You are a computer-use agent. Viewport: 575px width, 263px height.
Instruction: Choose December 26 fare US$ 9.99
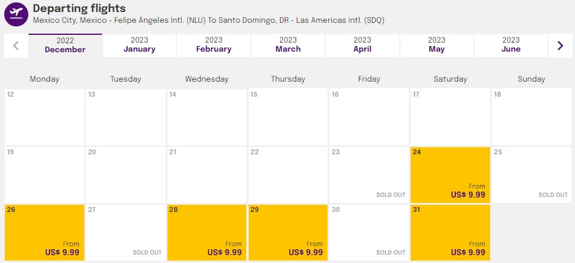[x=45, y=232]
